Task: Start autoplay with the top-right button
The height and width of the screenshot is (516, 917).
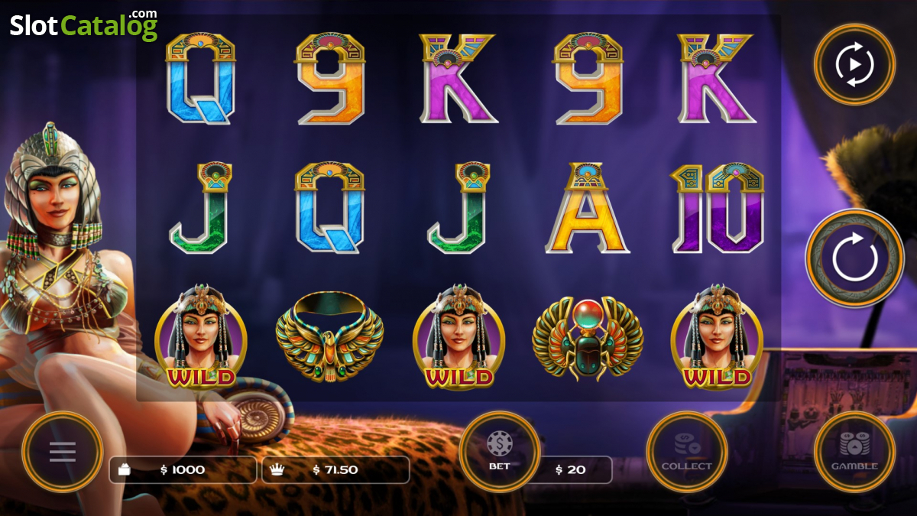Action: (x=854, y=64)
